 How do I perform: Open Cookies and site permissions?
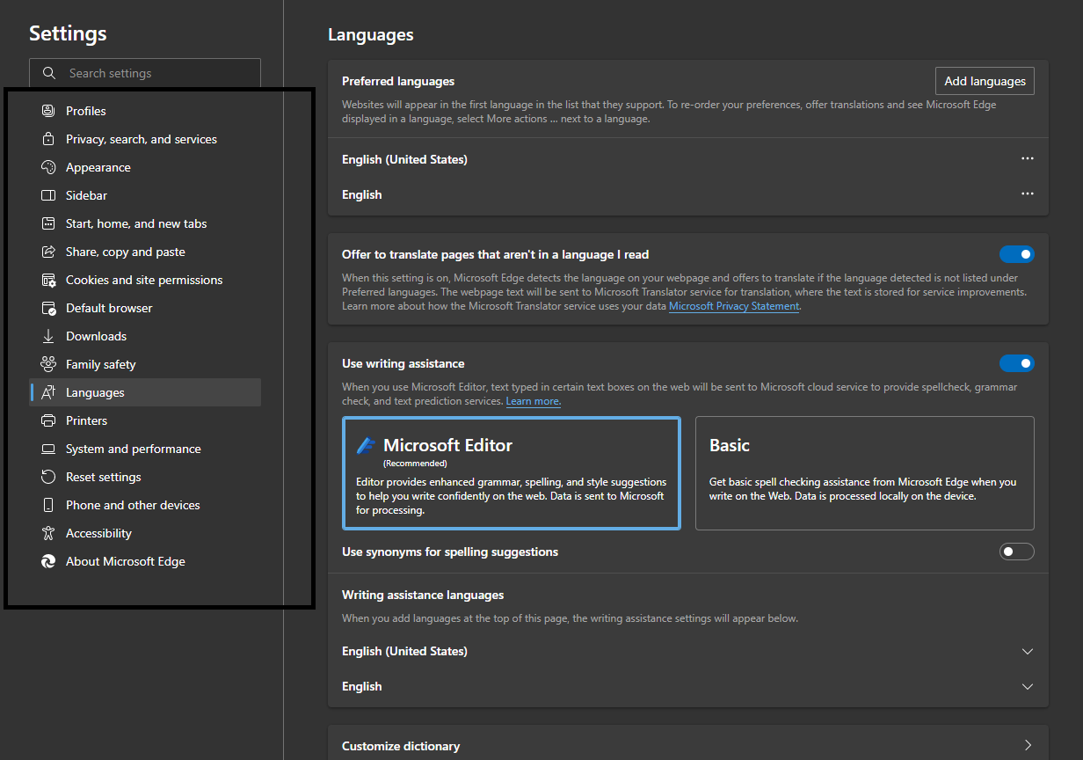145,280
